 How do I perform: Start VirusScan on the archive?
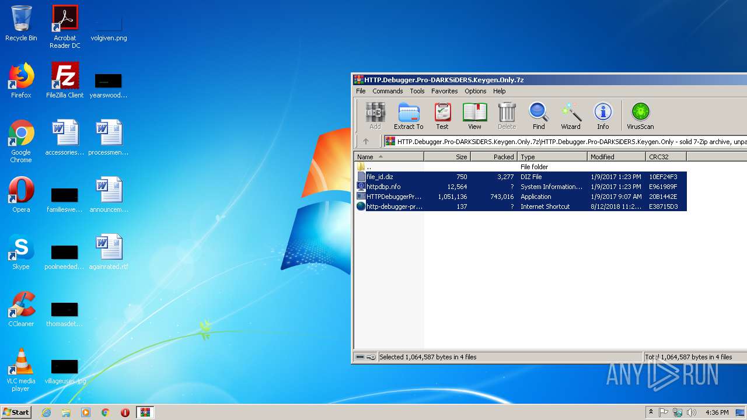click(640, 116)
